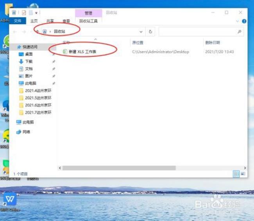Select the 管理 contextual tab
Screen dimensions: 254x221
click(88, 13)
